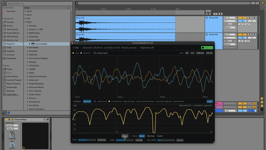Toggle the unaligned ghost checkbox
This screenshot has width=266, height=150.
pos(95,53)
